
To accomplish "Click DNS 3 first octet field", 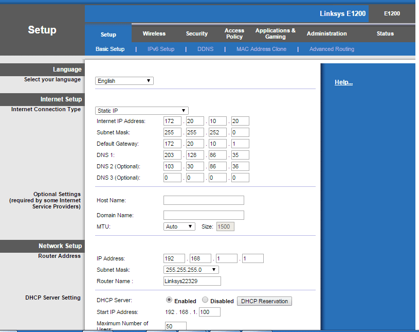I will tap(172, 178).
